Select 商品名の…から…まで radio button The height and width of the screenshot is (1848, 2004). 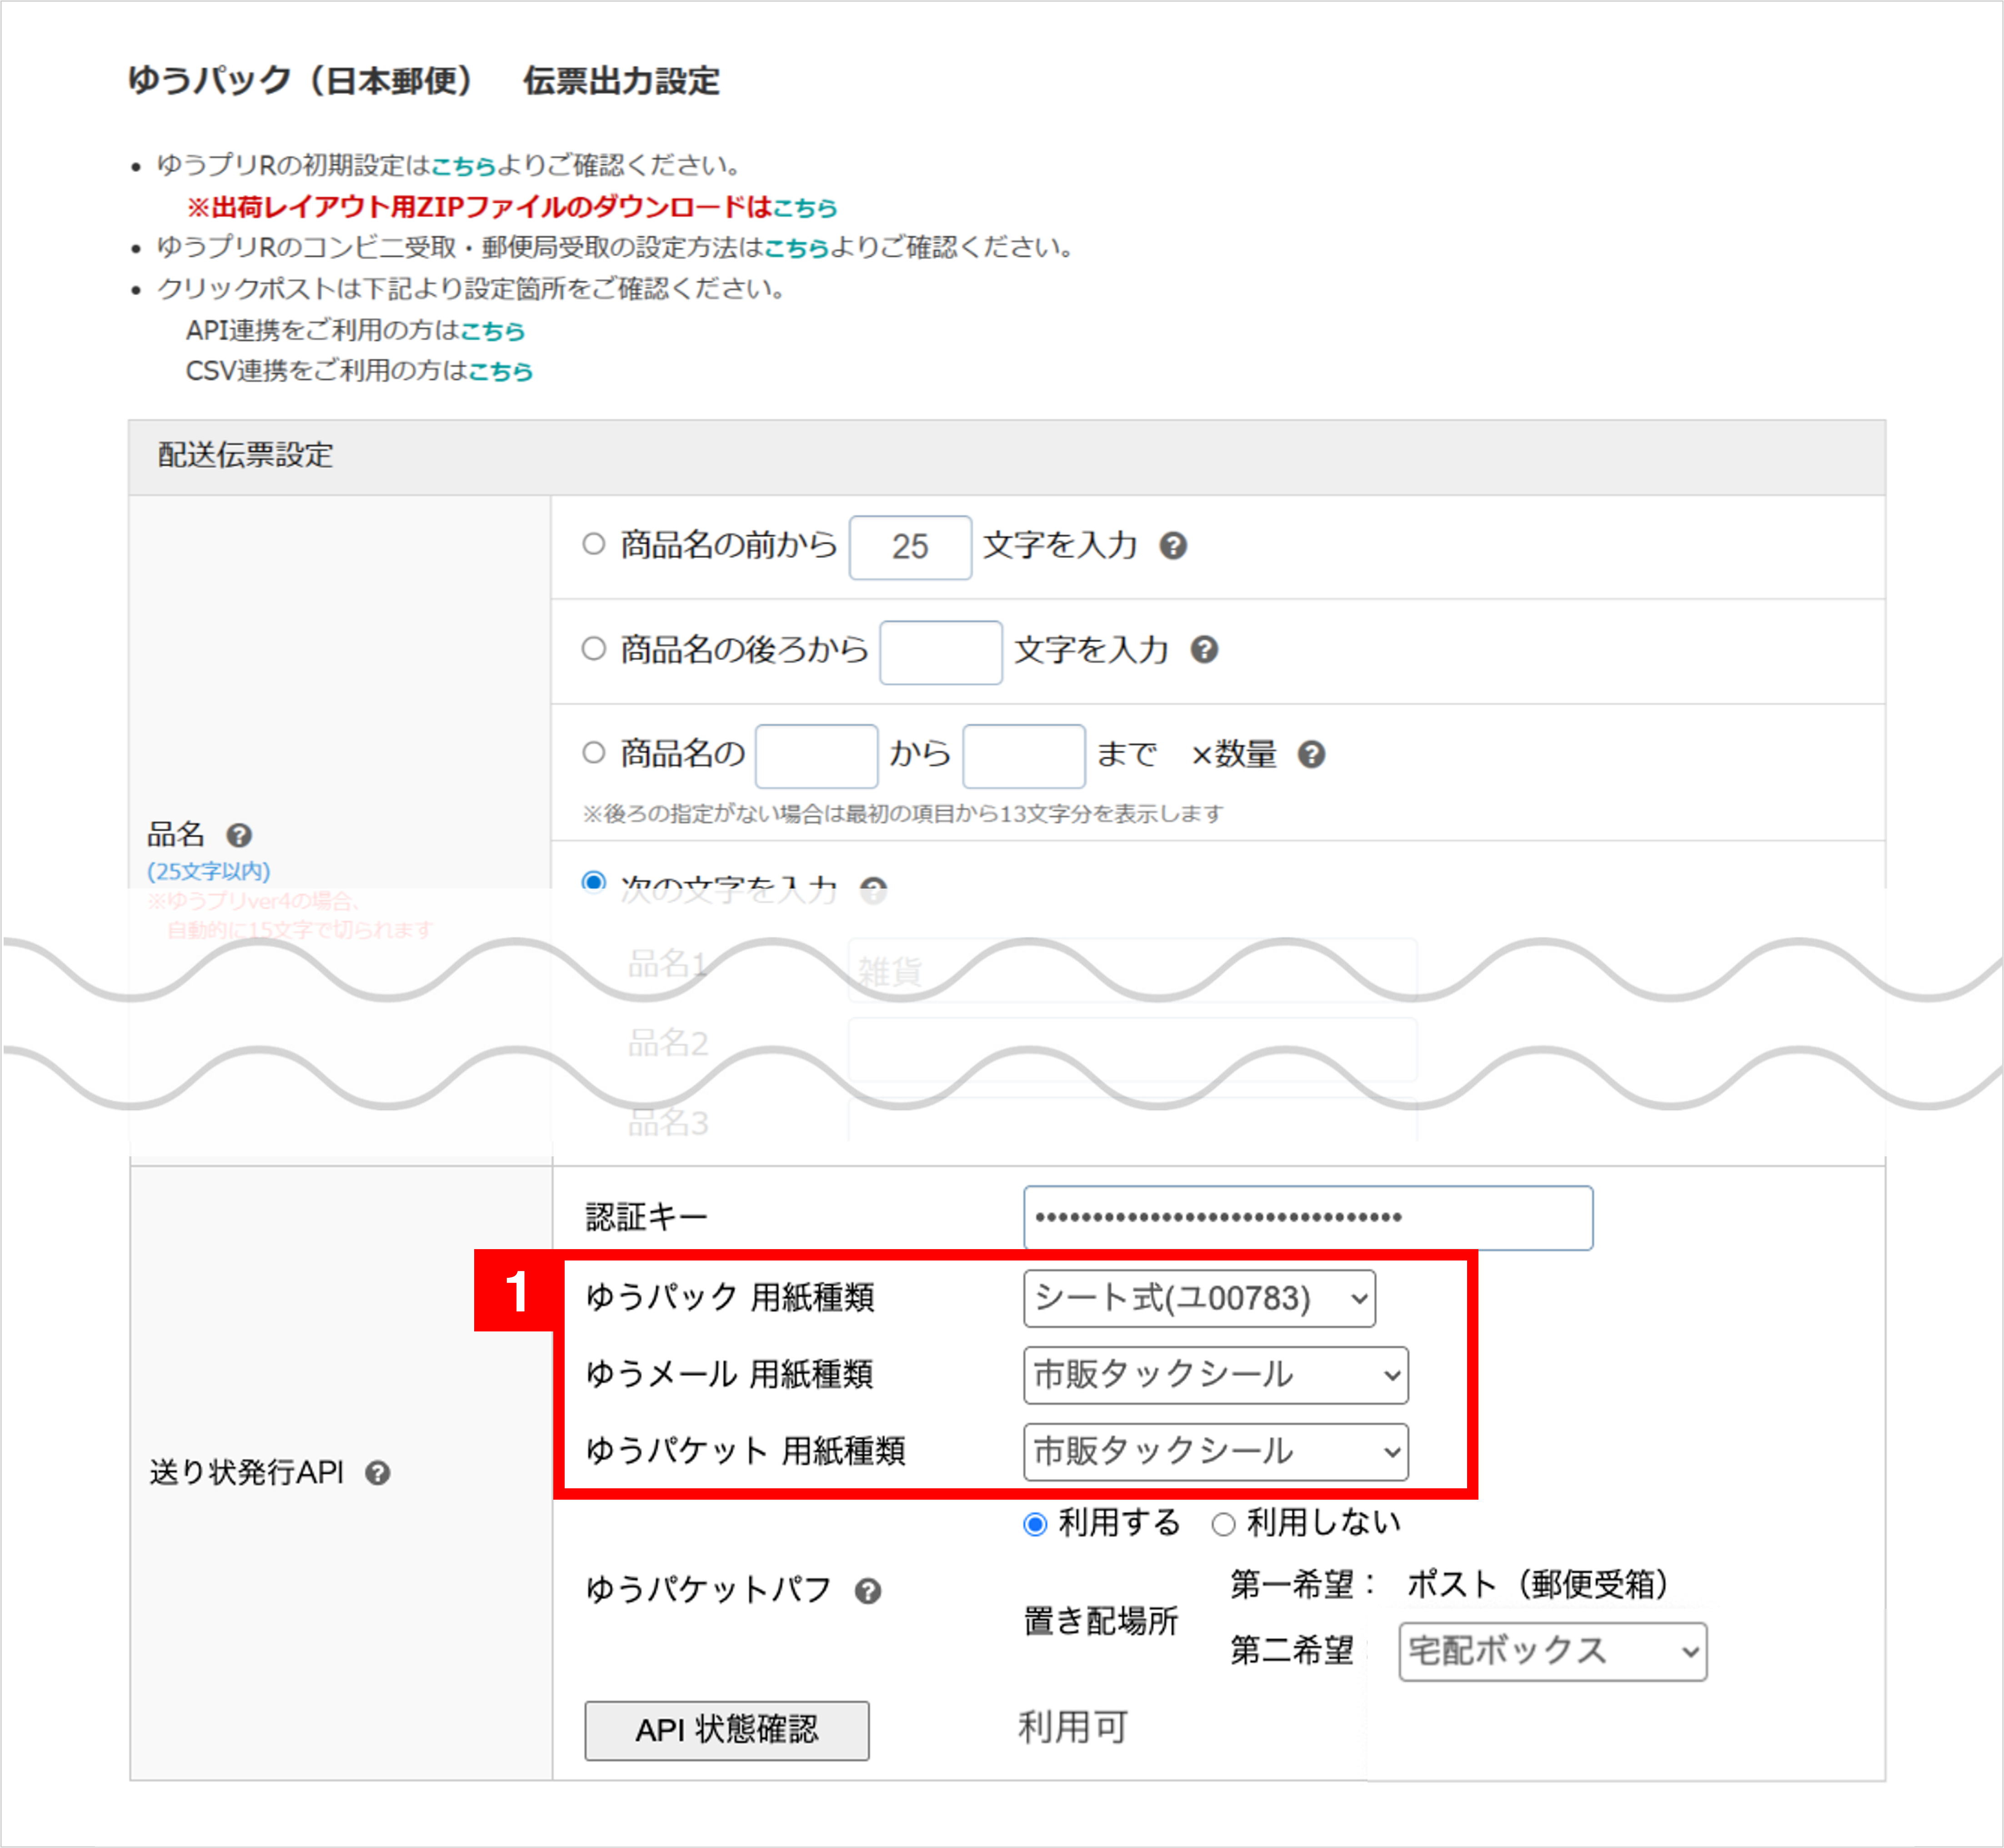click(x=594, y=753)
